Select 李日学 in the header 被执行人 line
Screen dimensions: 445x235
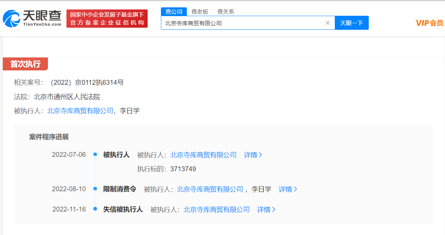tap(130, 111)
